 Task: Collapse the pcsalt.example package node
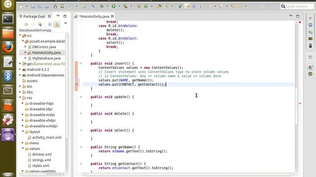tap(23, 41)
